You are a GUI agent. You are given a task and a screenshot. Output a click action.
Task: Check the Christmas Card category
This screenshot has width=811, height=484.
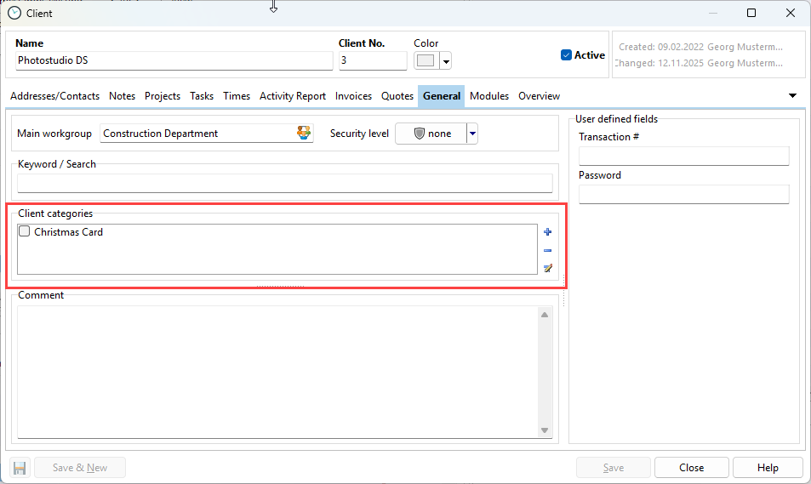(25, 231)
